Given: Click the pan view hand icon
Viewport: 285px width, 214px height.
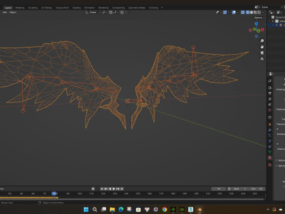Looking at the screenshot, I should (x=262, y=47).
